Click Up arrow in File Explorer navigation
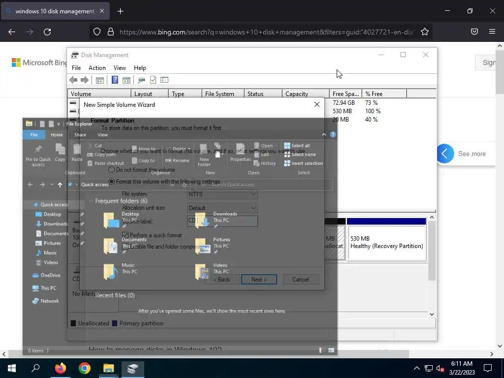Image resolution: width=504 pixels, height=378 pixels. point(60,185)
